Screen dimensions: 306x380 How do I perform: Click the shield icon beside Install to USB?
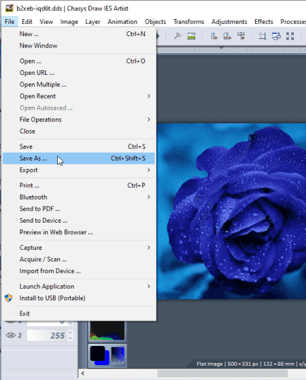(8, 298)
